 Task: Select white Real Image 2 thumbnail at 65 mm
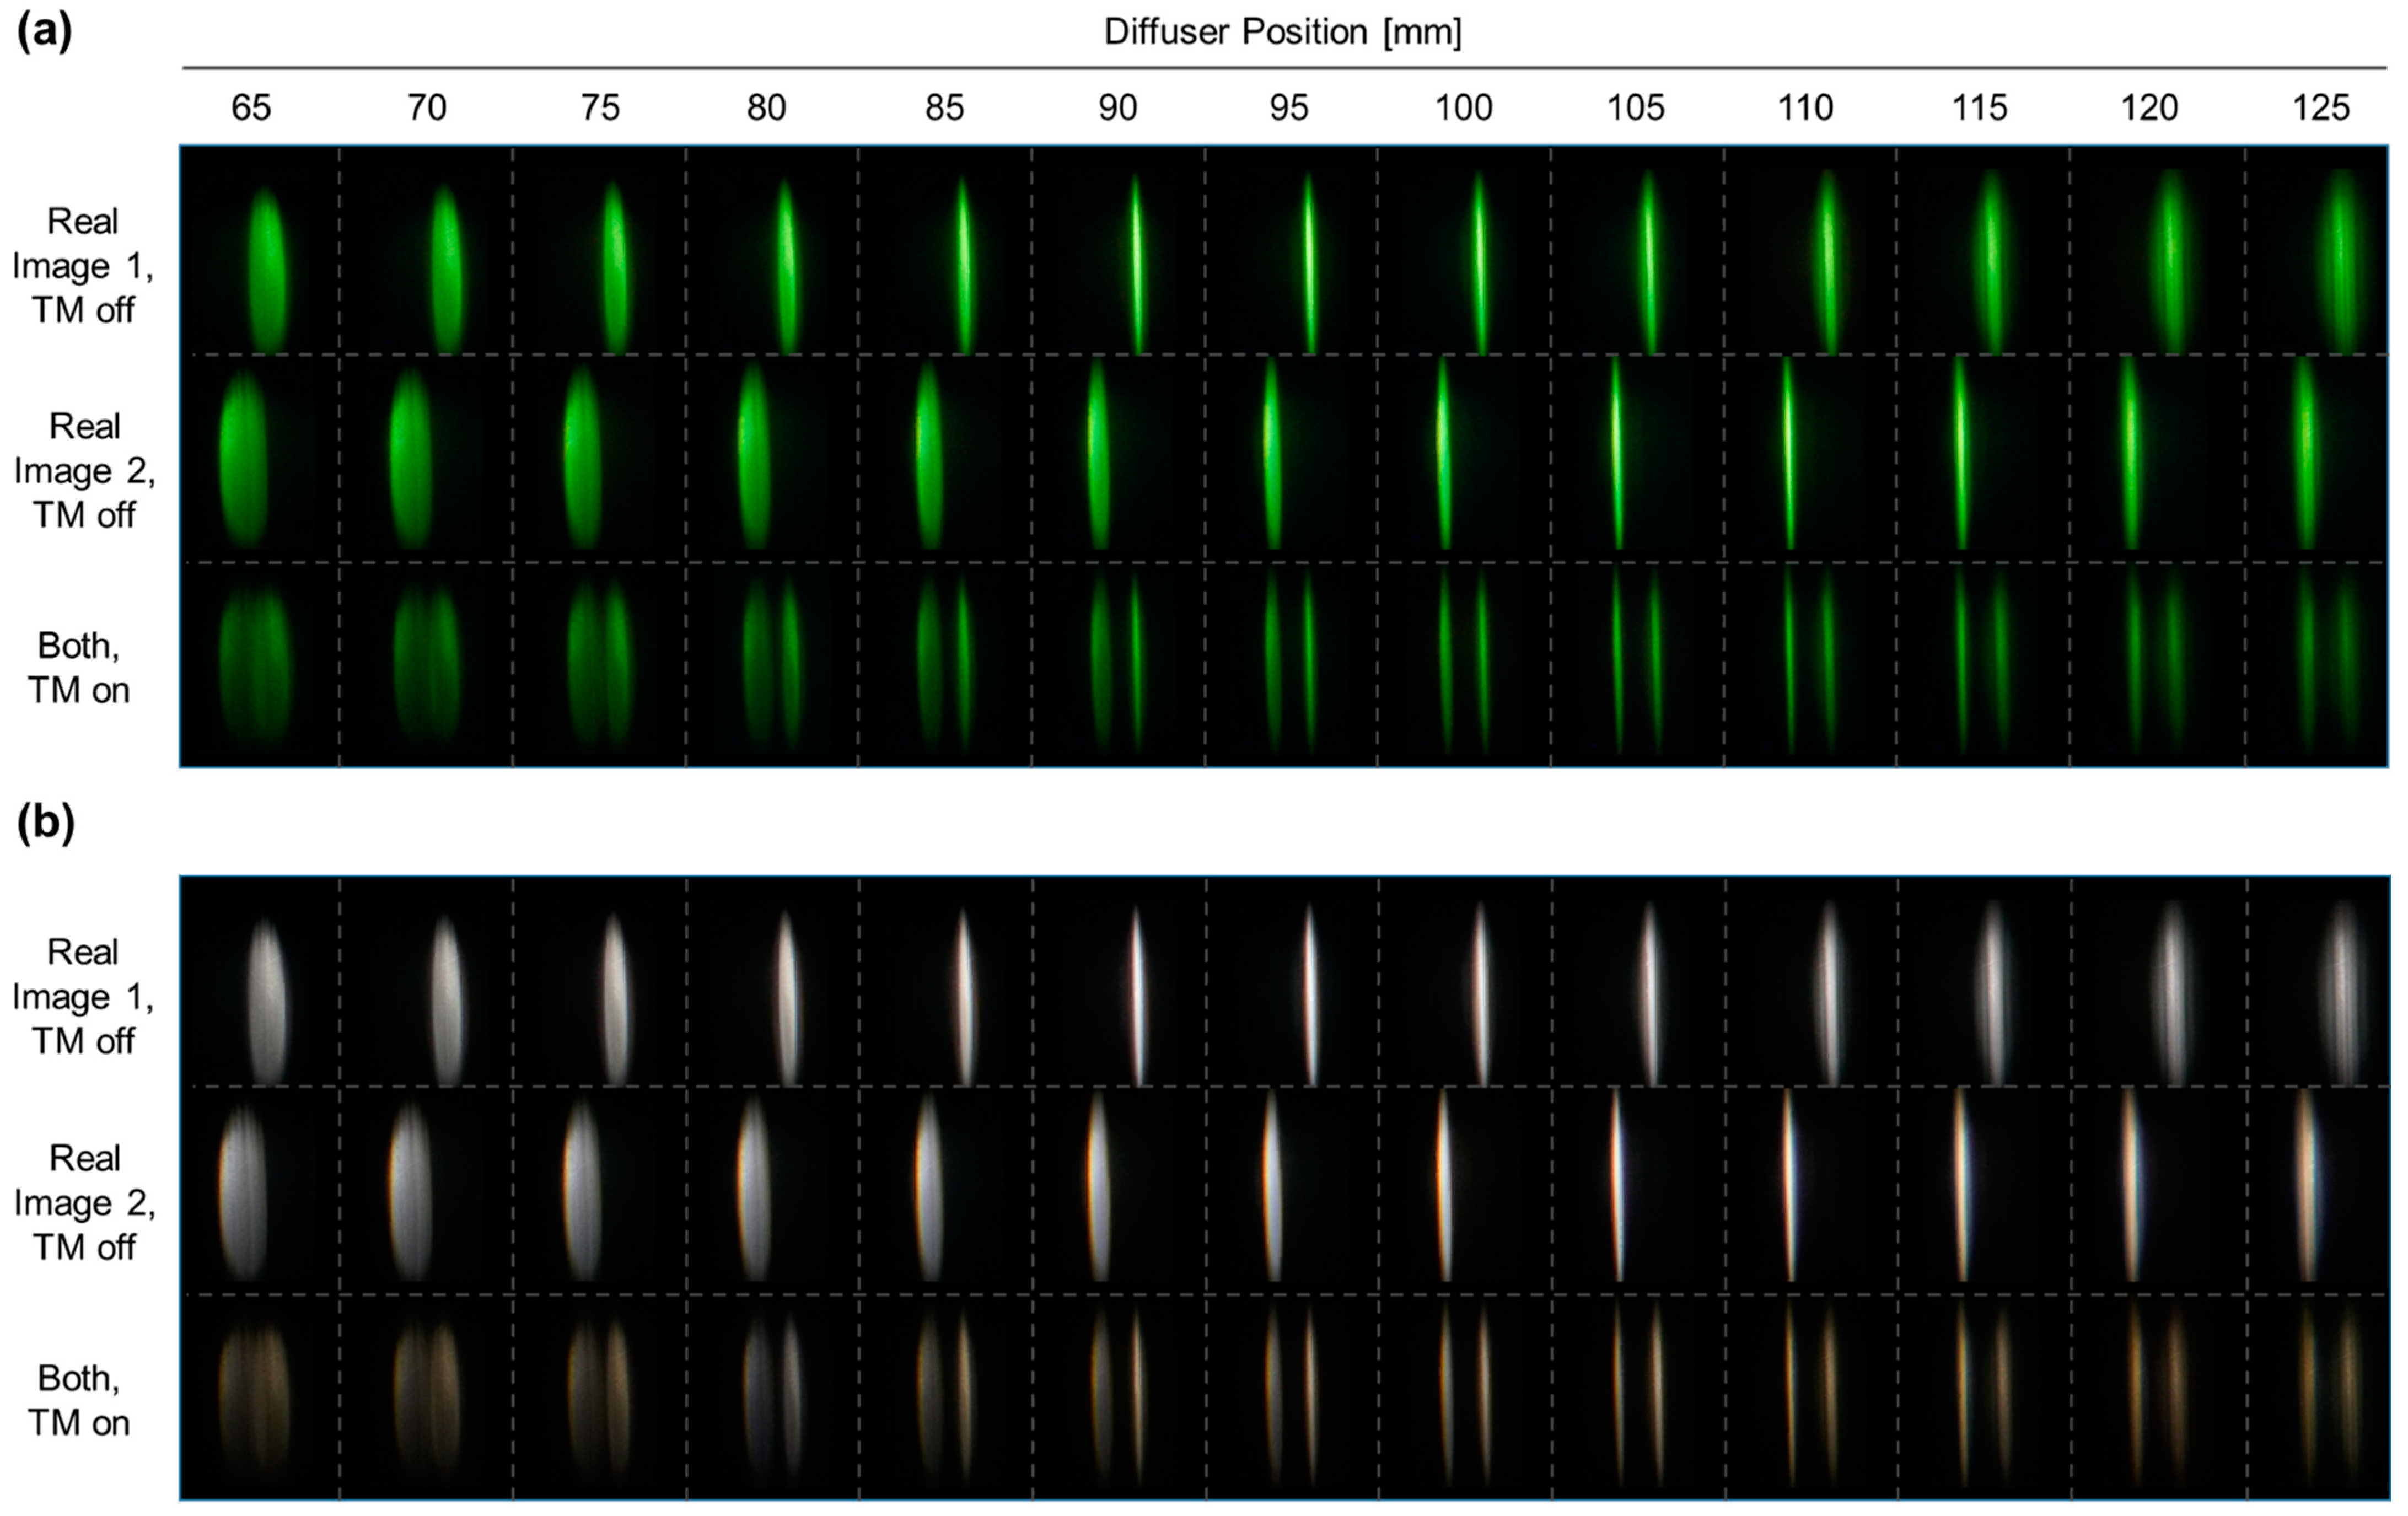coord(260,1190)
